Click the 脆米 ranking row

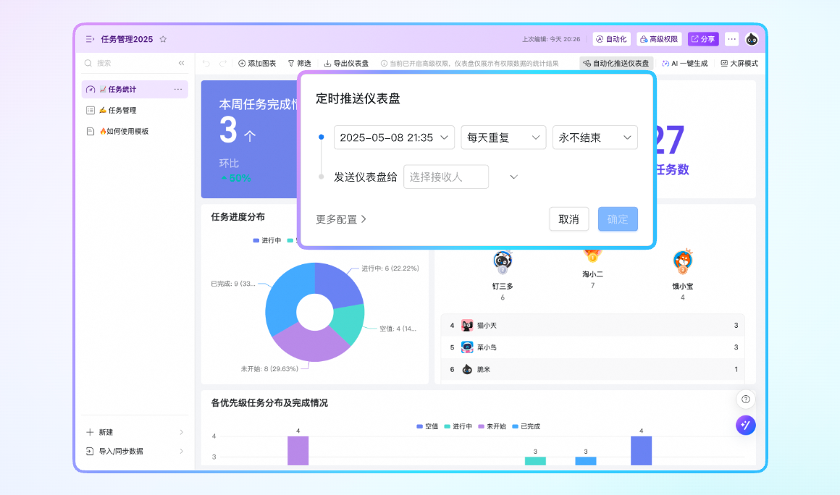[x=593, y=369]
